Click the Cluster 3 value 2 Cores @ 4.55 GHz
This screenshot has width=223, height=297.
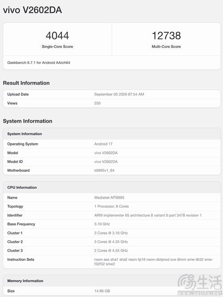click(x=111, y=250)
